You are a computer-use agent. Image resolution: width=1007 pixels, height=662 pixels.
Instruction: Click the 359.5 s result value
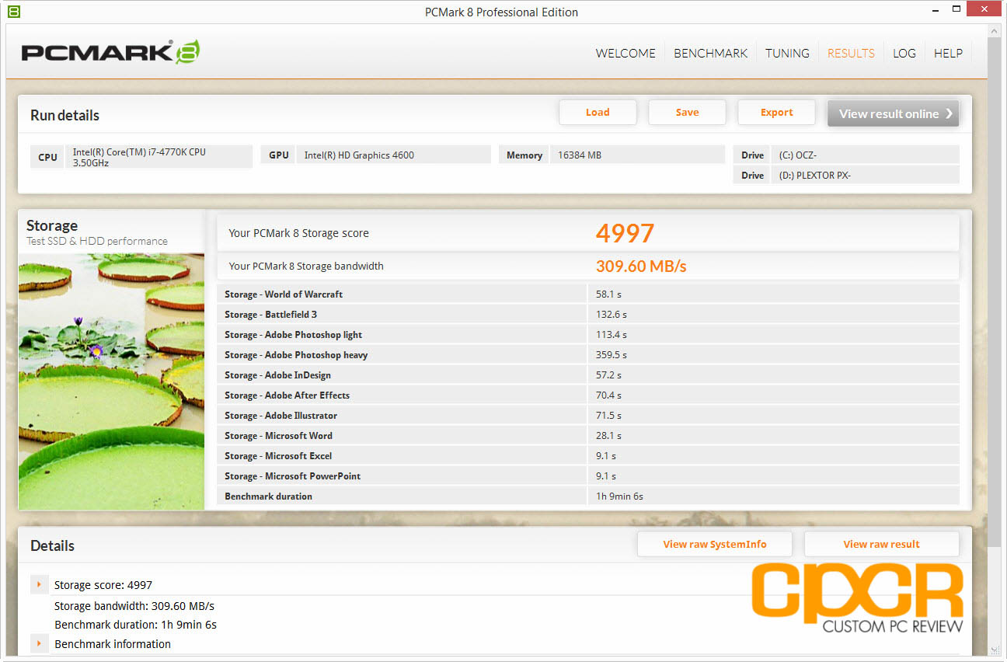pyautogui.click(x=611, y=354)
